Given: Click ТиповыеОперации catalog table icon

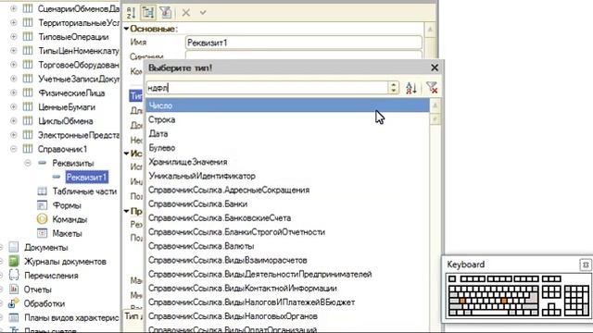Looking at the screenshot, I should [x=28, y=37].
